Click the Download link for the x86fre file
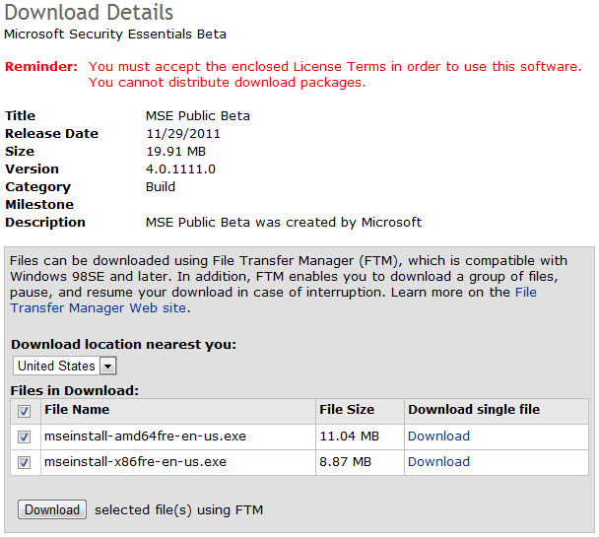This screenshot has width=599, height=537. (438, 462)
